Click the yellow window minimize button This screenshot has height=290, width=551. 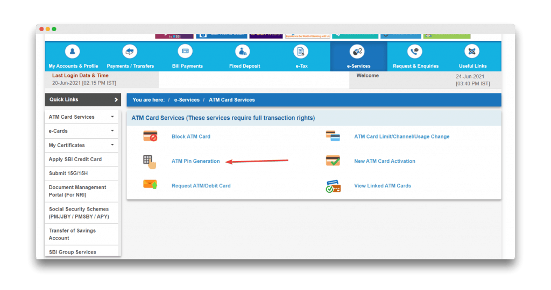pyautogui.click(x=48, y=29)
